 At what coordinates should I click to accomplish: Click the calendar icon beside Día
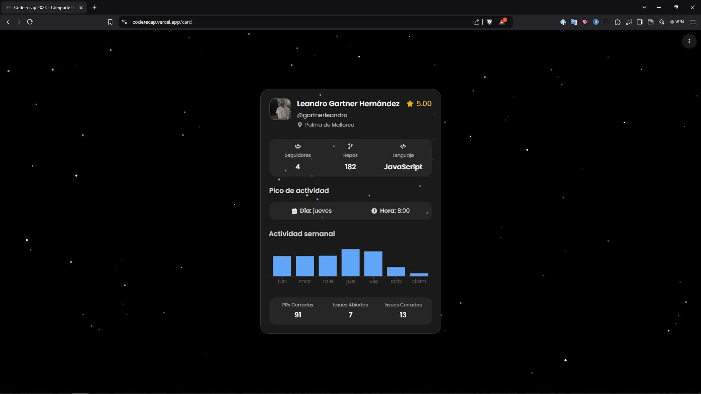click(294, 211)
